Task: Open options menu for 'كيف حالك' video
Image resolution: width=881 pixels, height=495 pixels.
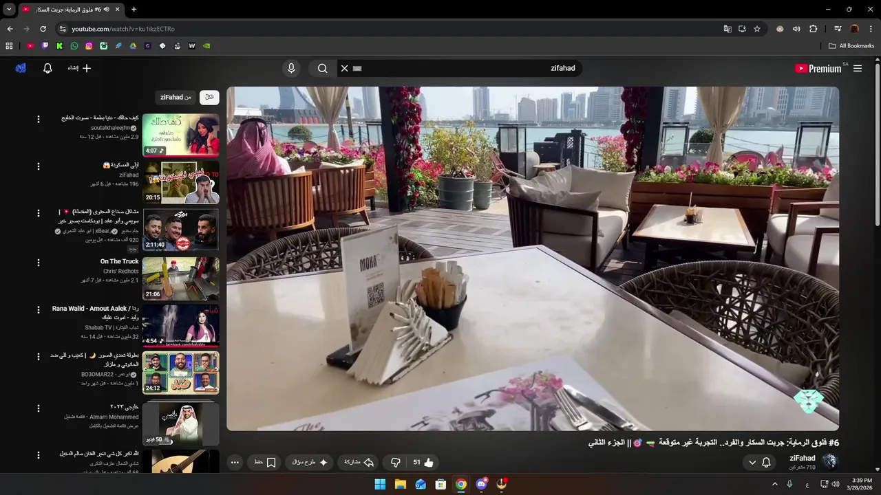Action: point(39,119)
